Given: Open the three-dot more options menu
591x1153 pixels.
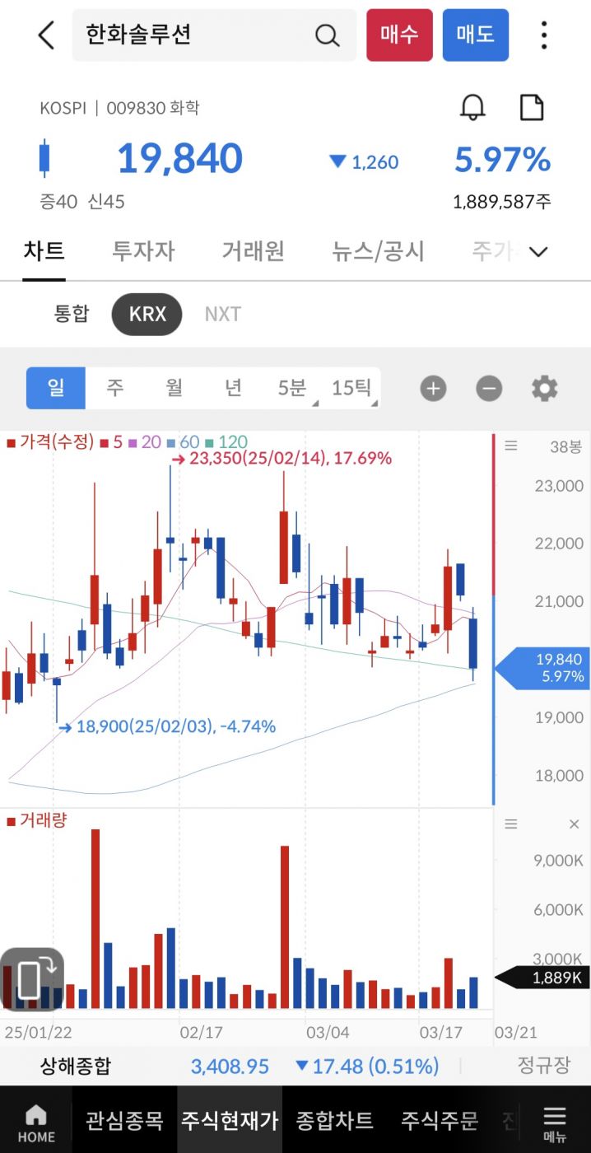Looking at the screenshot, I should pyautogui.click(x=543, y=35).
